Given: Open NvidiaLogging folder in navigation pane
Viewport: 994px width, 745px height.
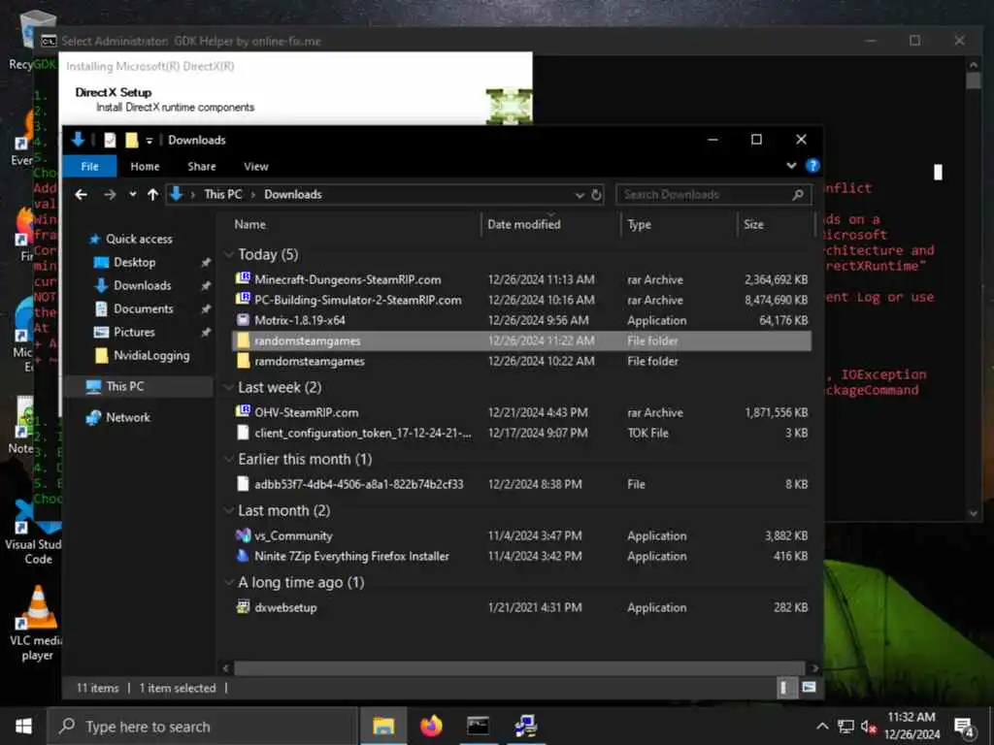Looking at the screenshot, I should [150, 355].
